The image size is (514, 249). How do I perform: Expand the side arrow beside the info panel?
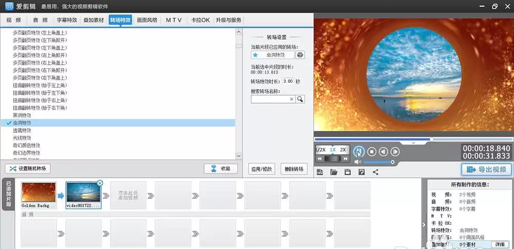[x=424, y=225]
